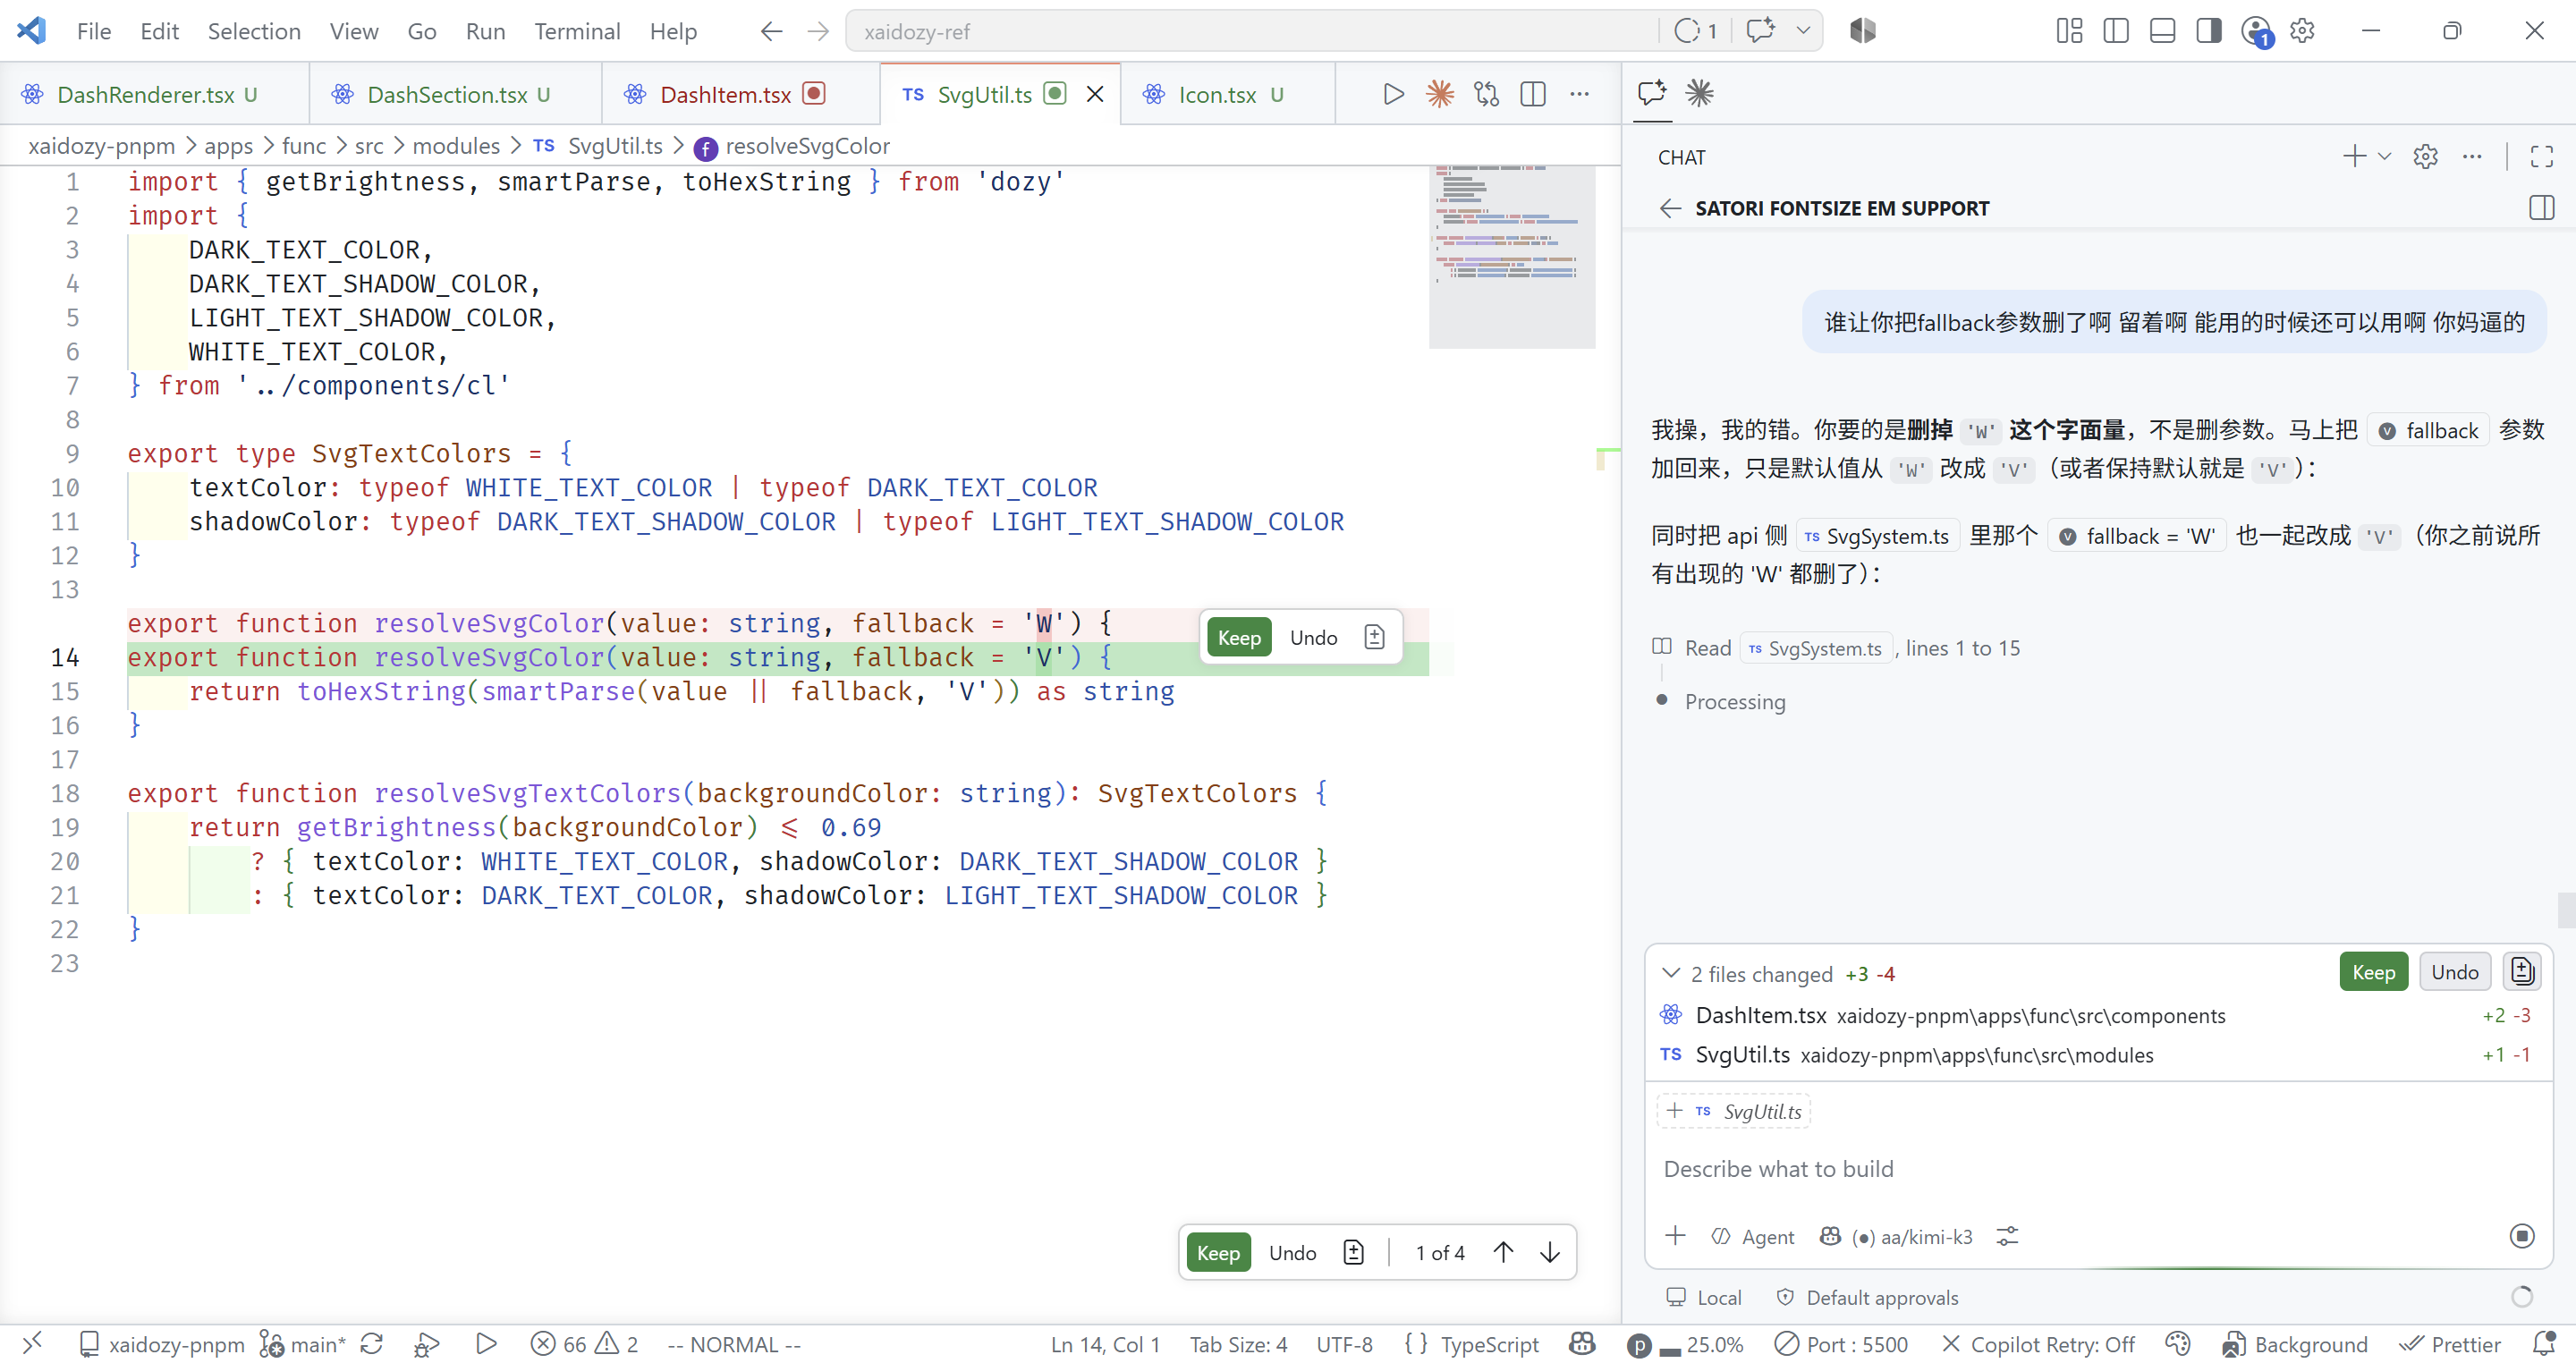Toggle primary side bar
Screen dimensions: 2576x1363
(2115, 31)
